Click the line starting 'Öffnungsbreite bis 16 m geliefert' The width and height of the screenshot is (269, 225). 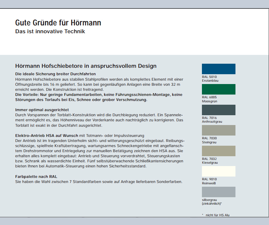click(98, 84)
